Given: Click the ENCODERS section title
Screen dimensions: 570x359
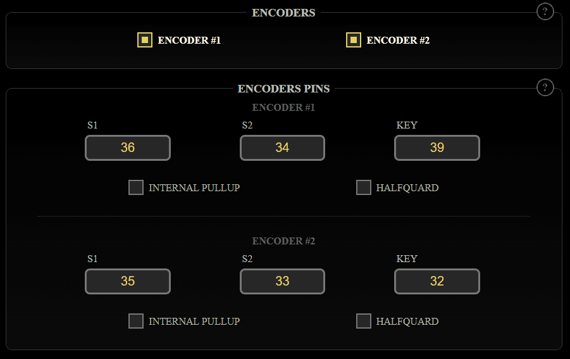Looking at the screenshot, I should (x=283, y=13).
